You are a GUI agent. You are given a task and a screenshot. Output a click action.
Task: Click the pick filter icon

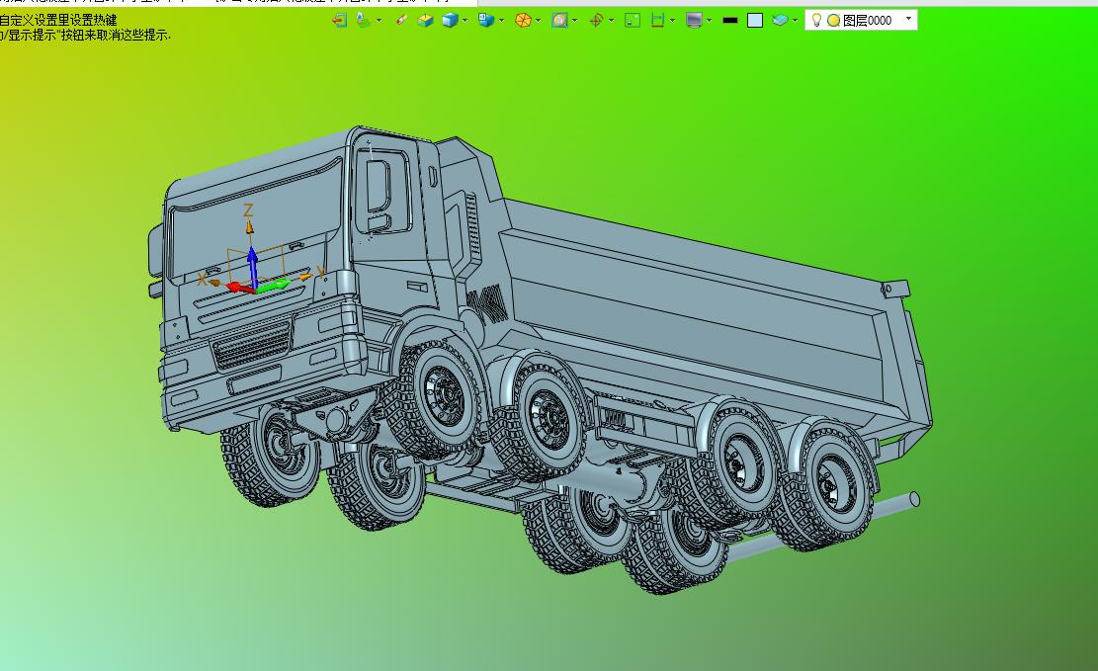(x=364, y=21)
